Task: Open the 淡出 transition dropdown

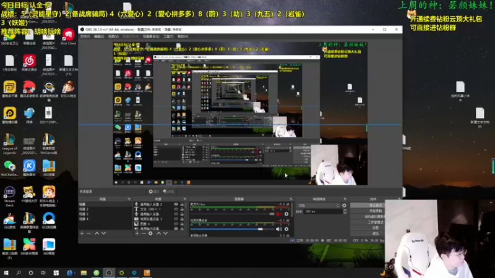Action: (x=319, y=206)
